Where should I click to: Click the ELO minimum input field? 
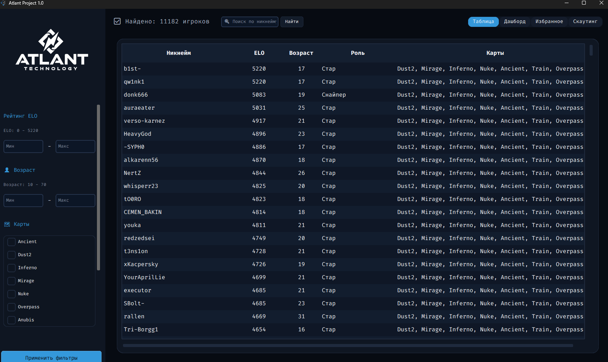23,146
